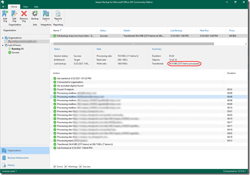Click the Duration column header in action log
The image size is (250, 175).
pyautogui.click(x=231, y=73)
